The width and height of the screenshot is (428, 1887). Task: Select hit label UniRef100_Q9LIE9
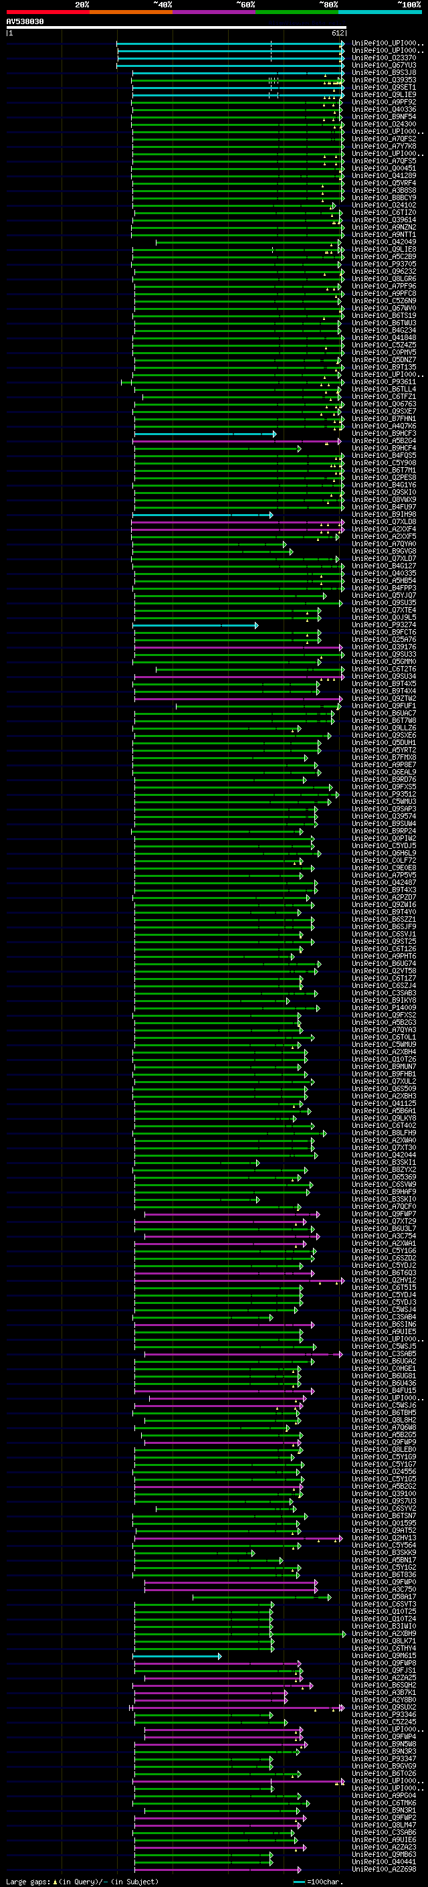tap(384, 94)
